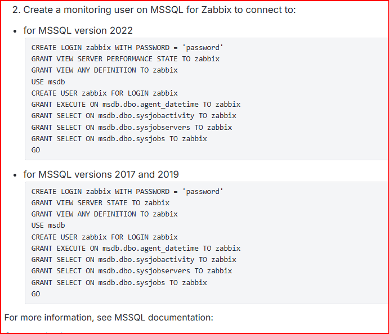Screen dimensions: 389x334
Task: Click 'For more information, see MSSQL documentation' text
Action: [x=109, y=318]
